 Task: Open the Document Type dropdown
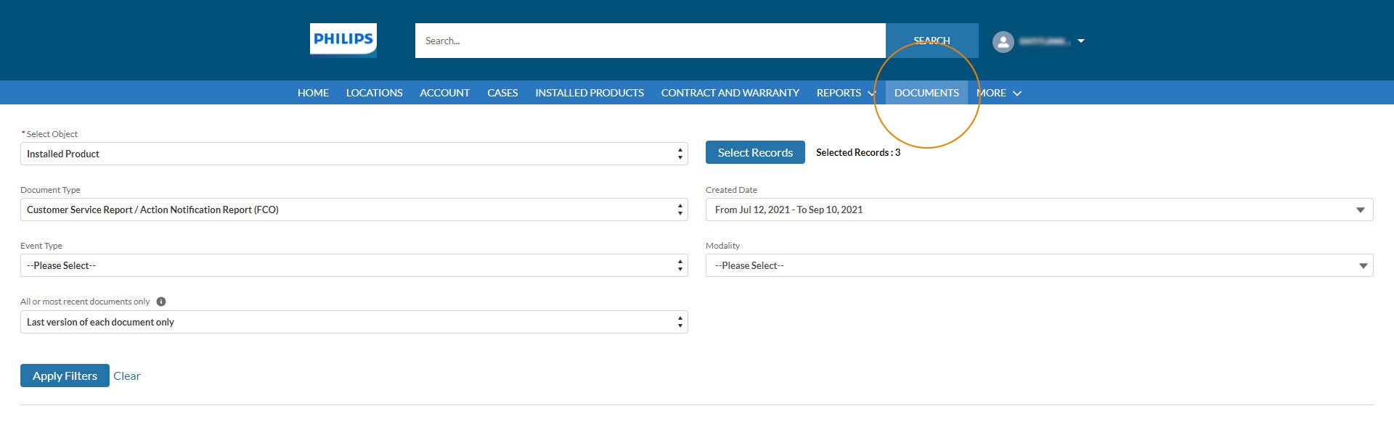tap(354, 210)
